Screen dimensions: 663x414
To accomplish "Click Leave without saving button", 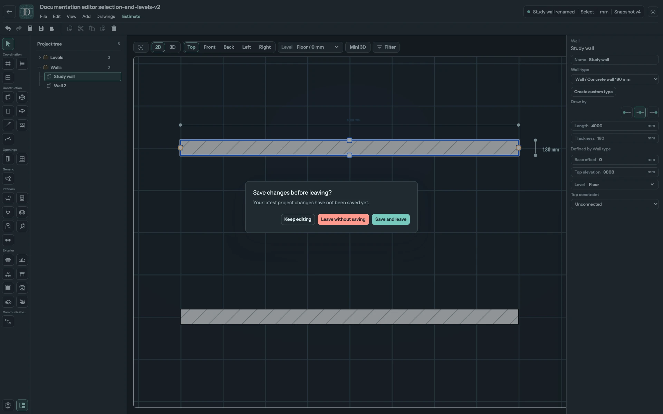I will (343, 219).
